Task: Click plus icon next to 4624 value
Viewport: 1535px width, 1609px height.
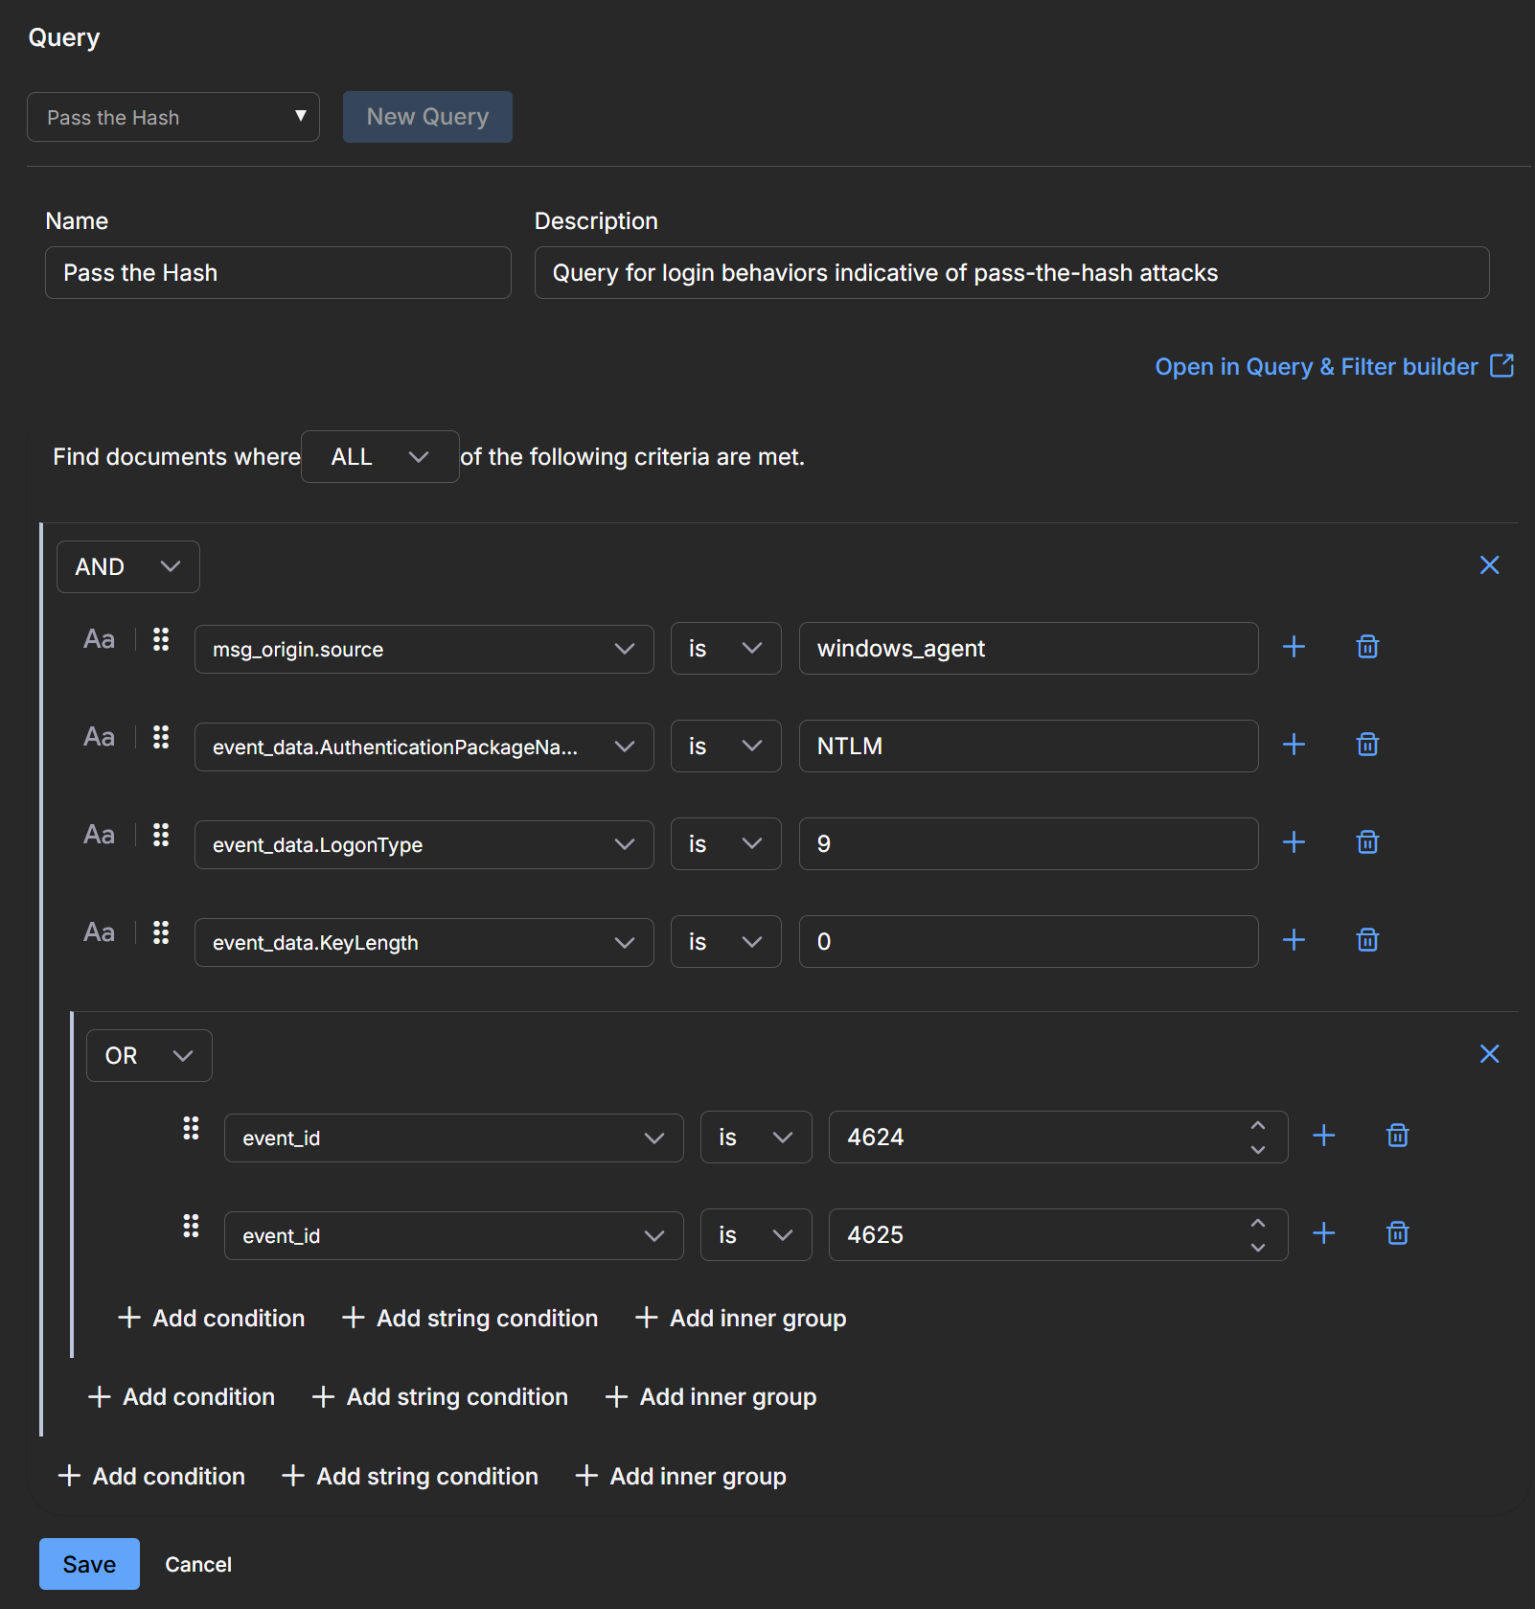Action: (x=1323, y=1136)
